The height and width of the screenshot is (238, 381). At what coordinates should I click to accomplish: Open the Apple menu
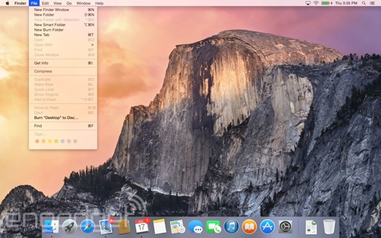[7, 3]
